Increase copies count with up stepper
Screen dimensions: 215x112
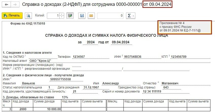[62, 14]
